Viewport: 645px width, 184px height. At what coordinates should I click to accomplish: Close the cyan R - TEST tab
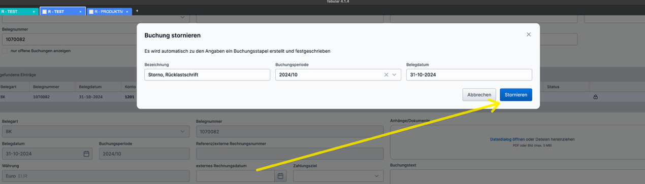(34, 11)
